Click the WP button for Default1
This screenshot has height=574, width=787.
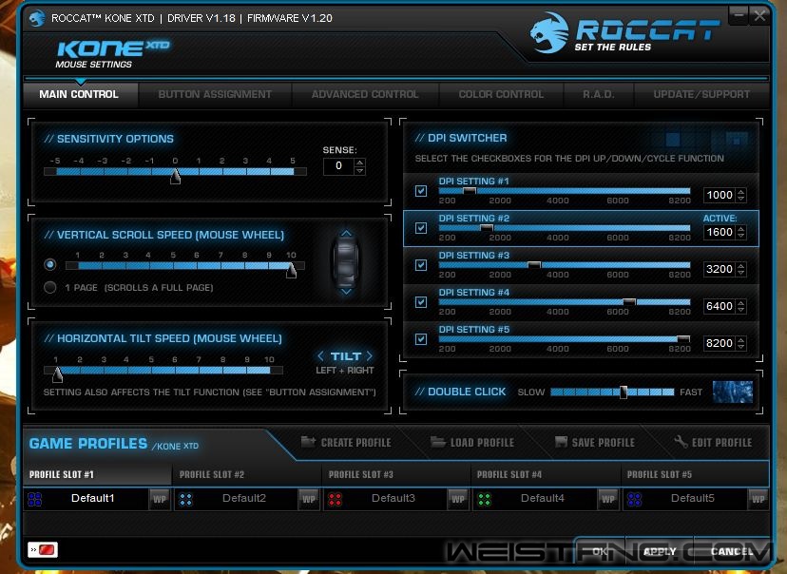(x=159, y=499)
